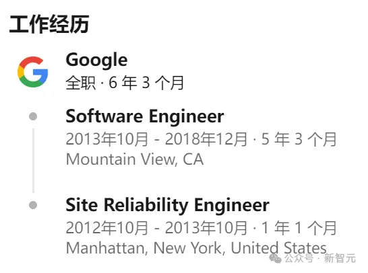Image resolution: width=368 pixels, height=273 pixels.
Task: Click the 6 年 3 个月 total duration
Action: 146,83
